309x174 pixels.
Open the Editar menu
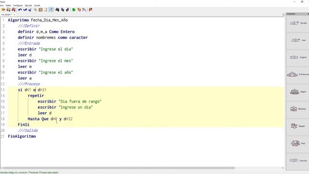8,5
